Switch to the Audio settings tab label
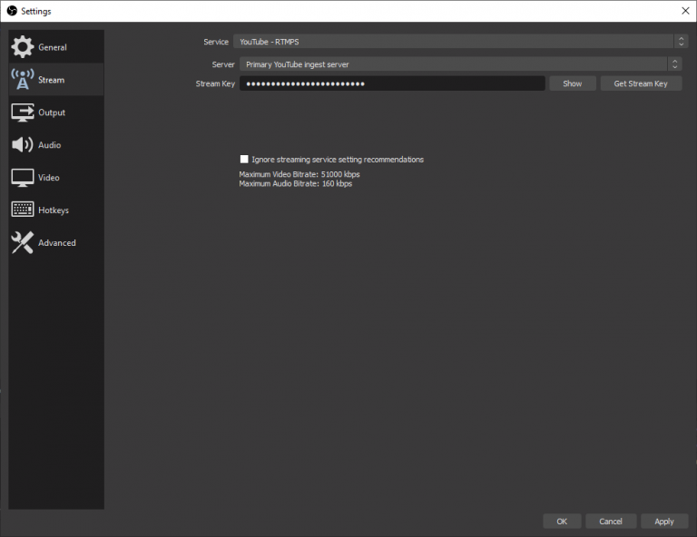This screenshot has height=537, width=697. point(50,145)
